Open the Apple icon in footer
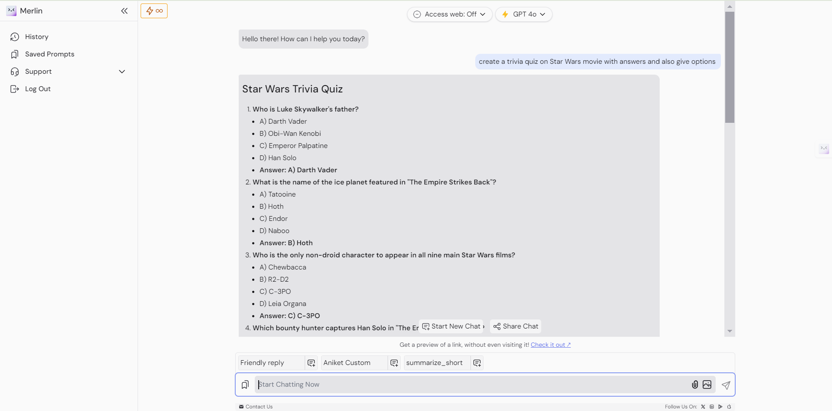Viewport: 832px width, 411px height. point(729,407)
